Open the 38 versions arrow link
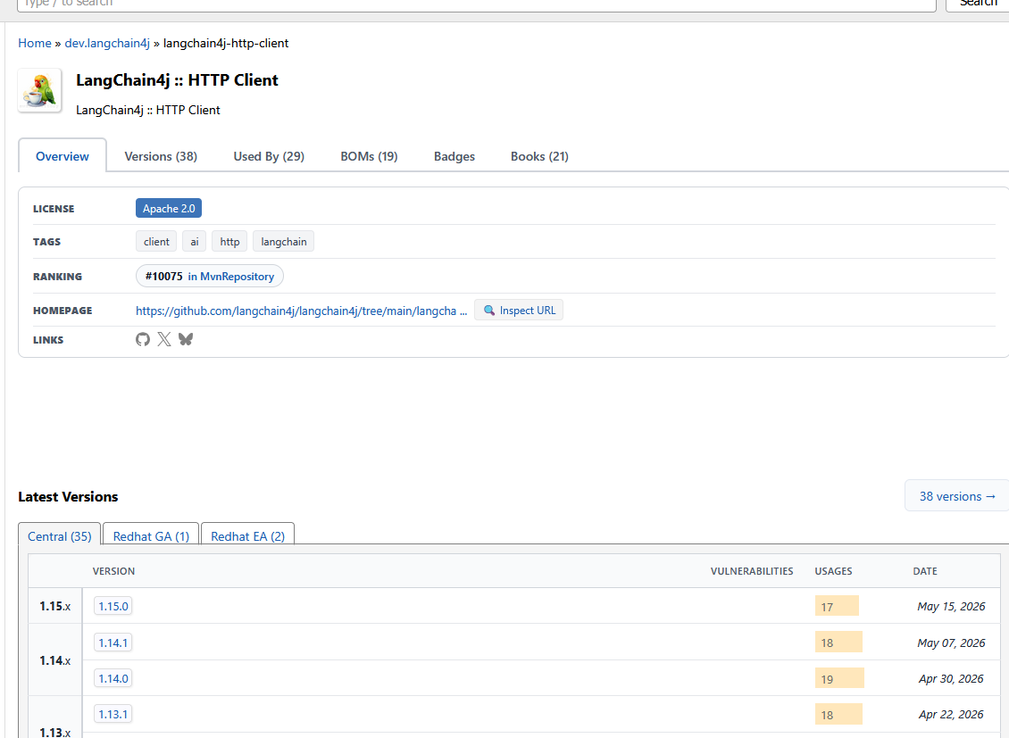1009x738 pixels. 957,496
